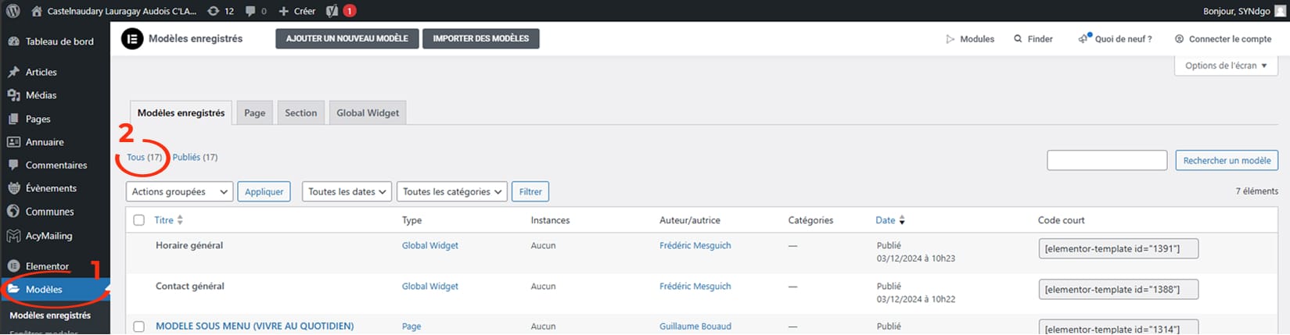This screenshot has height=335, width=1290.
Task: Toggle the select-all checkbox in table header
Action: pos(139,220)
